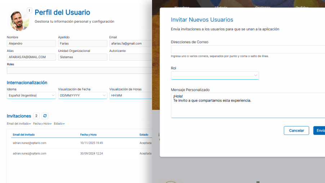Image resolution: width=325 pixels, height=183 pixels.
Task: Sort by Email del invitado column header
Action: (x=24, y=135)
